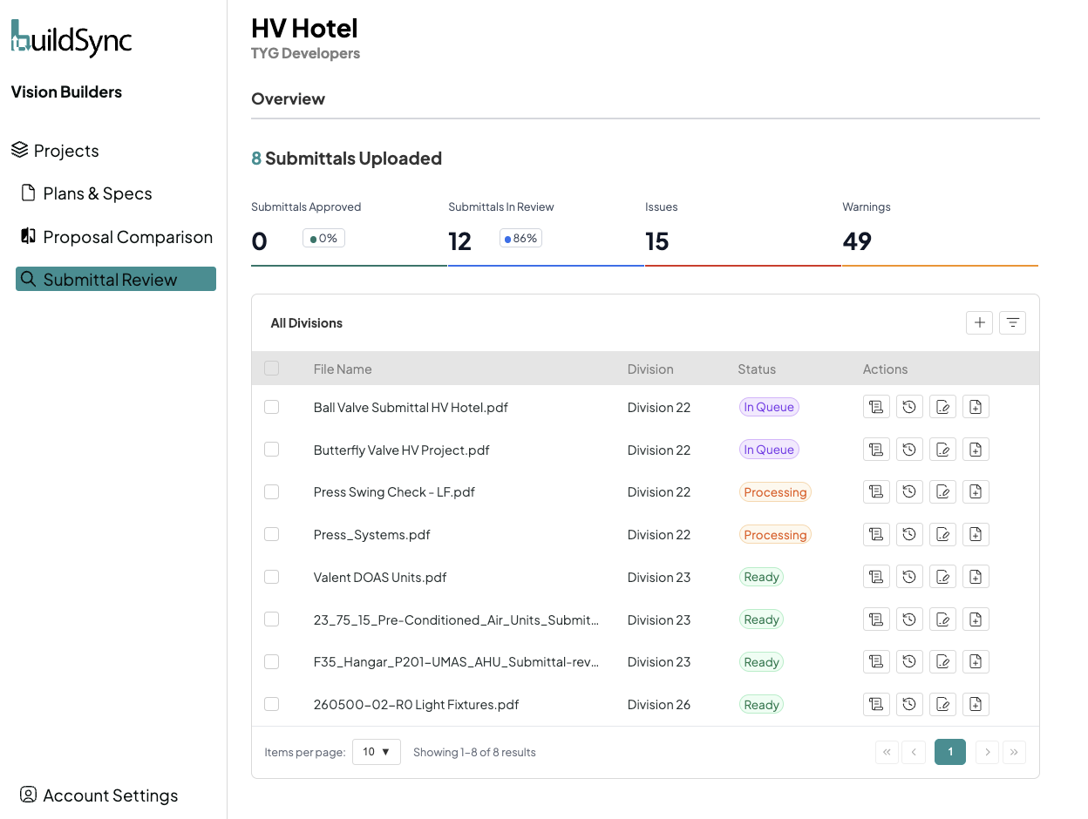Click the buildSync logo
Image resolution: width=1088 pixels, height=819 pixels.
tap(71, 38)
